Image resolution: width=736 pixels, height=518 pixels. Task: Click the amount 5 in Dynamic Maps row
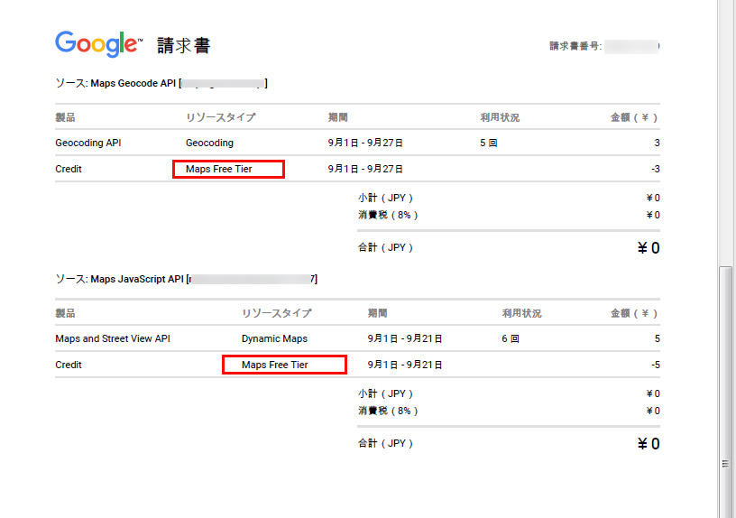(658, 338)
